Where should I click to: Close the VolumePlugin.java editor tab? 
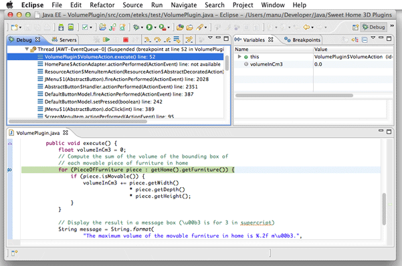(66, 132)
